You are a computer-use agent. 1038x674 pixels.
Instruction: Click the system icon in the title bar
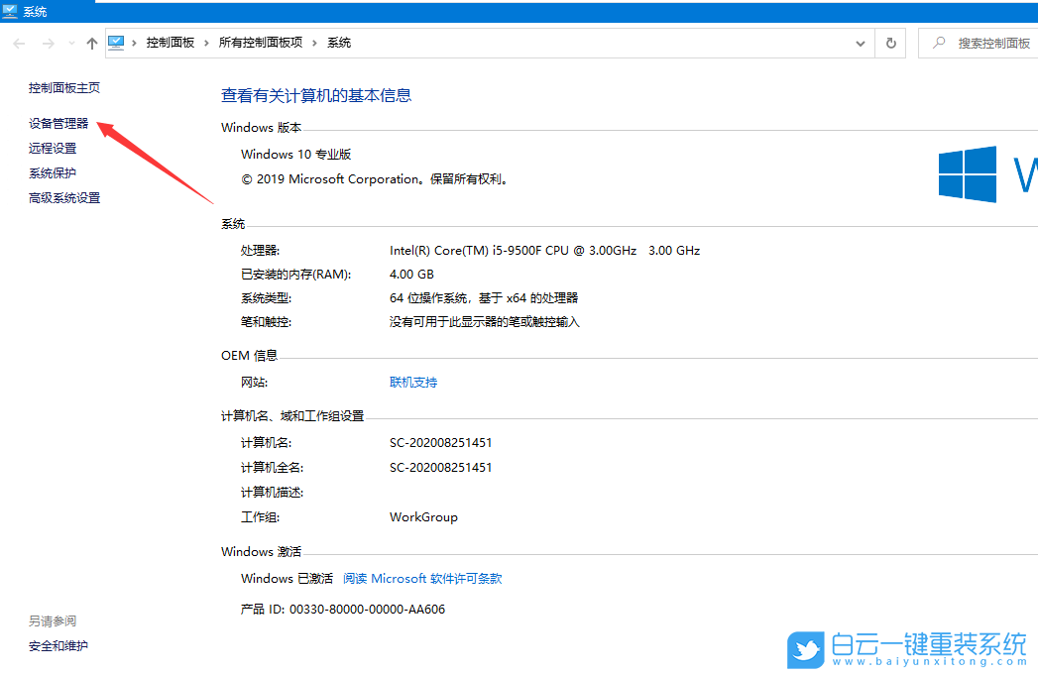click(x=10, y=10)
